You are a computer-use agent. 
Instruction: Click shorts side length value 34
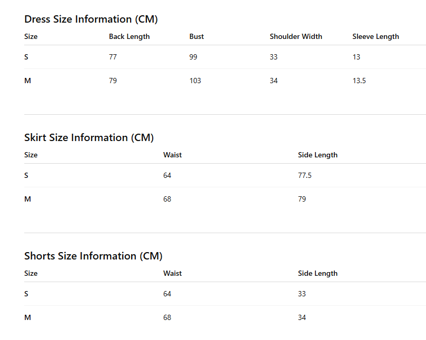click(302, 317)
